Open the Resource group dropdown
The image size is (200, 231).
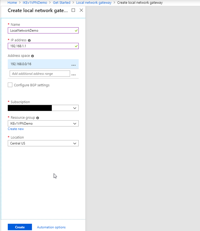[x=43, y=123]
